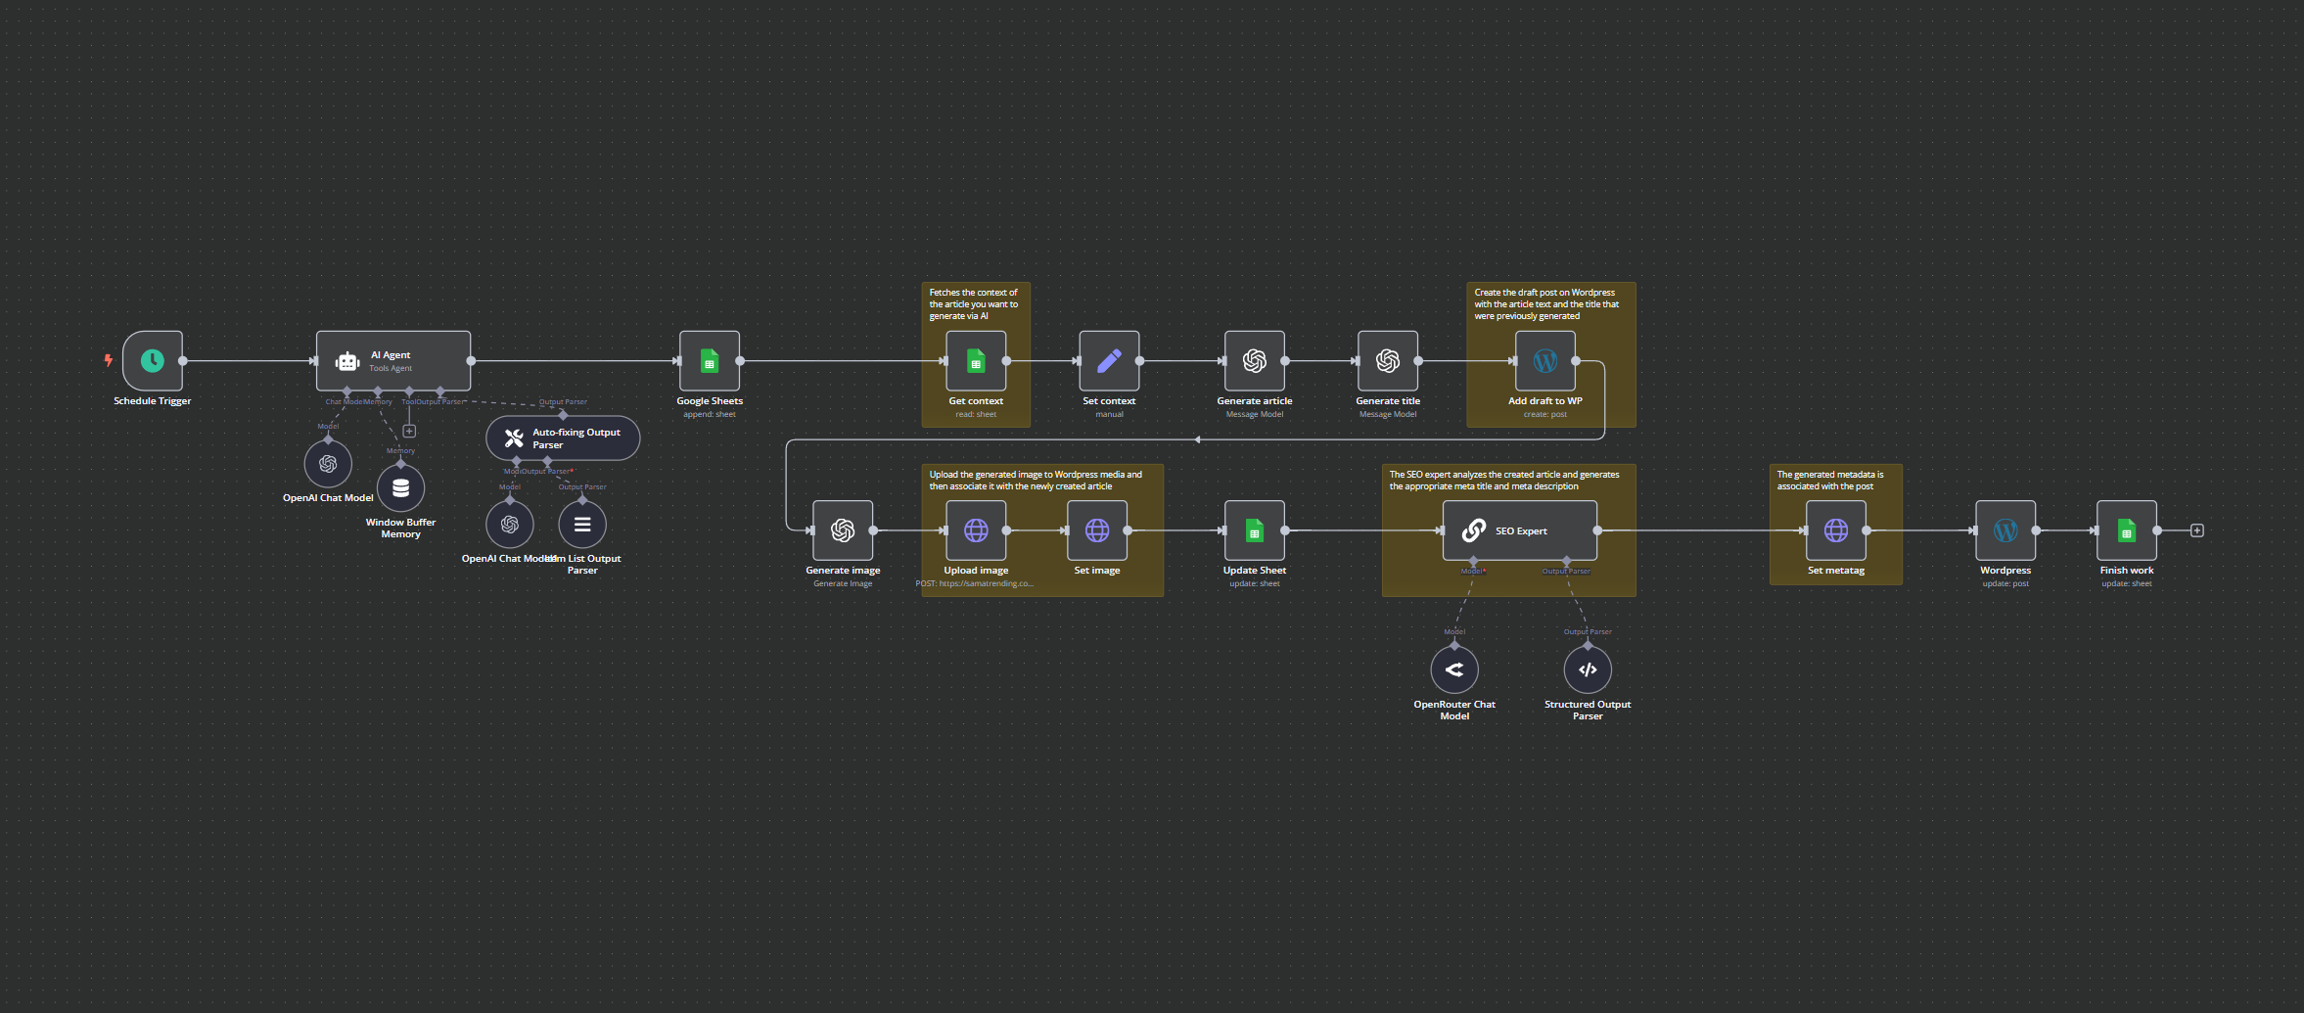This screenshot has height=1013, width=2304.
Task: Click the Model connector under SEO Expert
Action: tap(1473, 561)
